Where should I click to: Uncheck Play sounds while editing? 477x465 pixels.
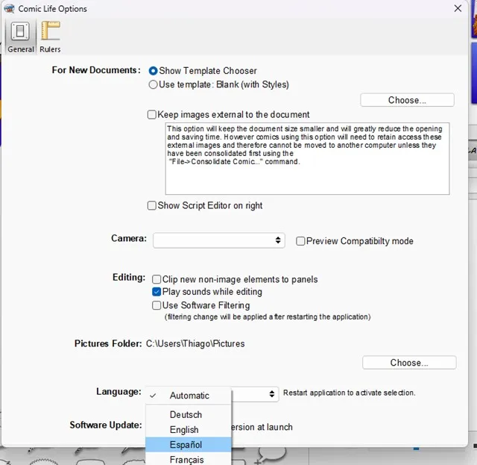pos(157,292)
